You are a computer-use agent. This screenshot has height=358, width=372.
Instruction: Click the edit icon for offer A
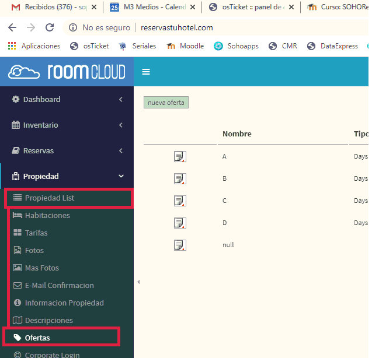180,157
